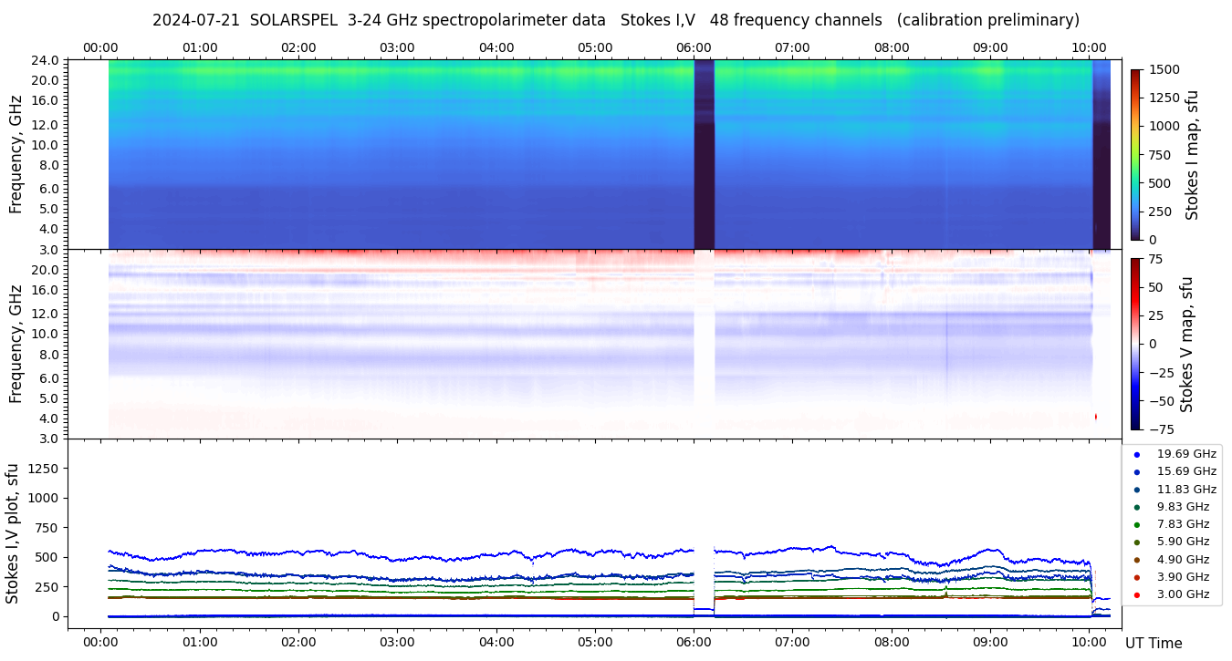Click the 19.69 GHz legend marker dot
The image size is (1232, 661).
tap(1136, 454)
